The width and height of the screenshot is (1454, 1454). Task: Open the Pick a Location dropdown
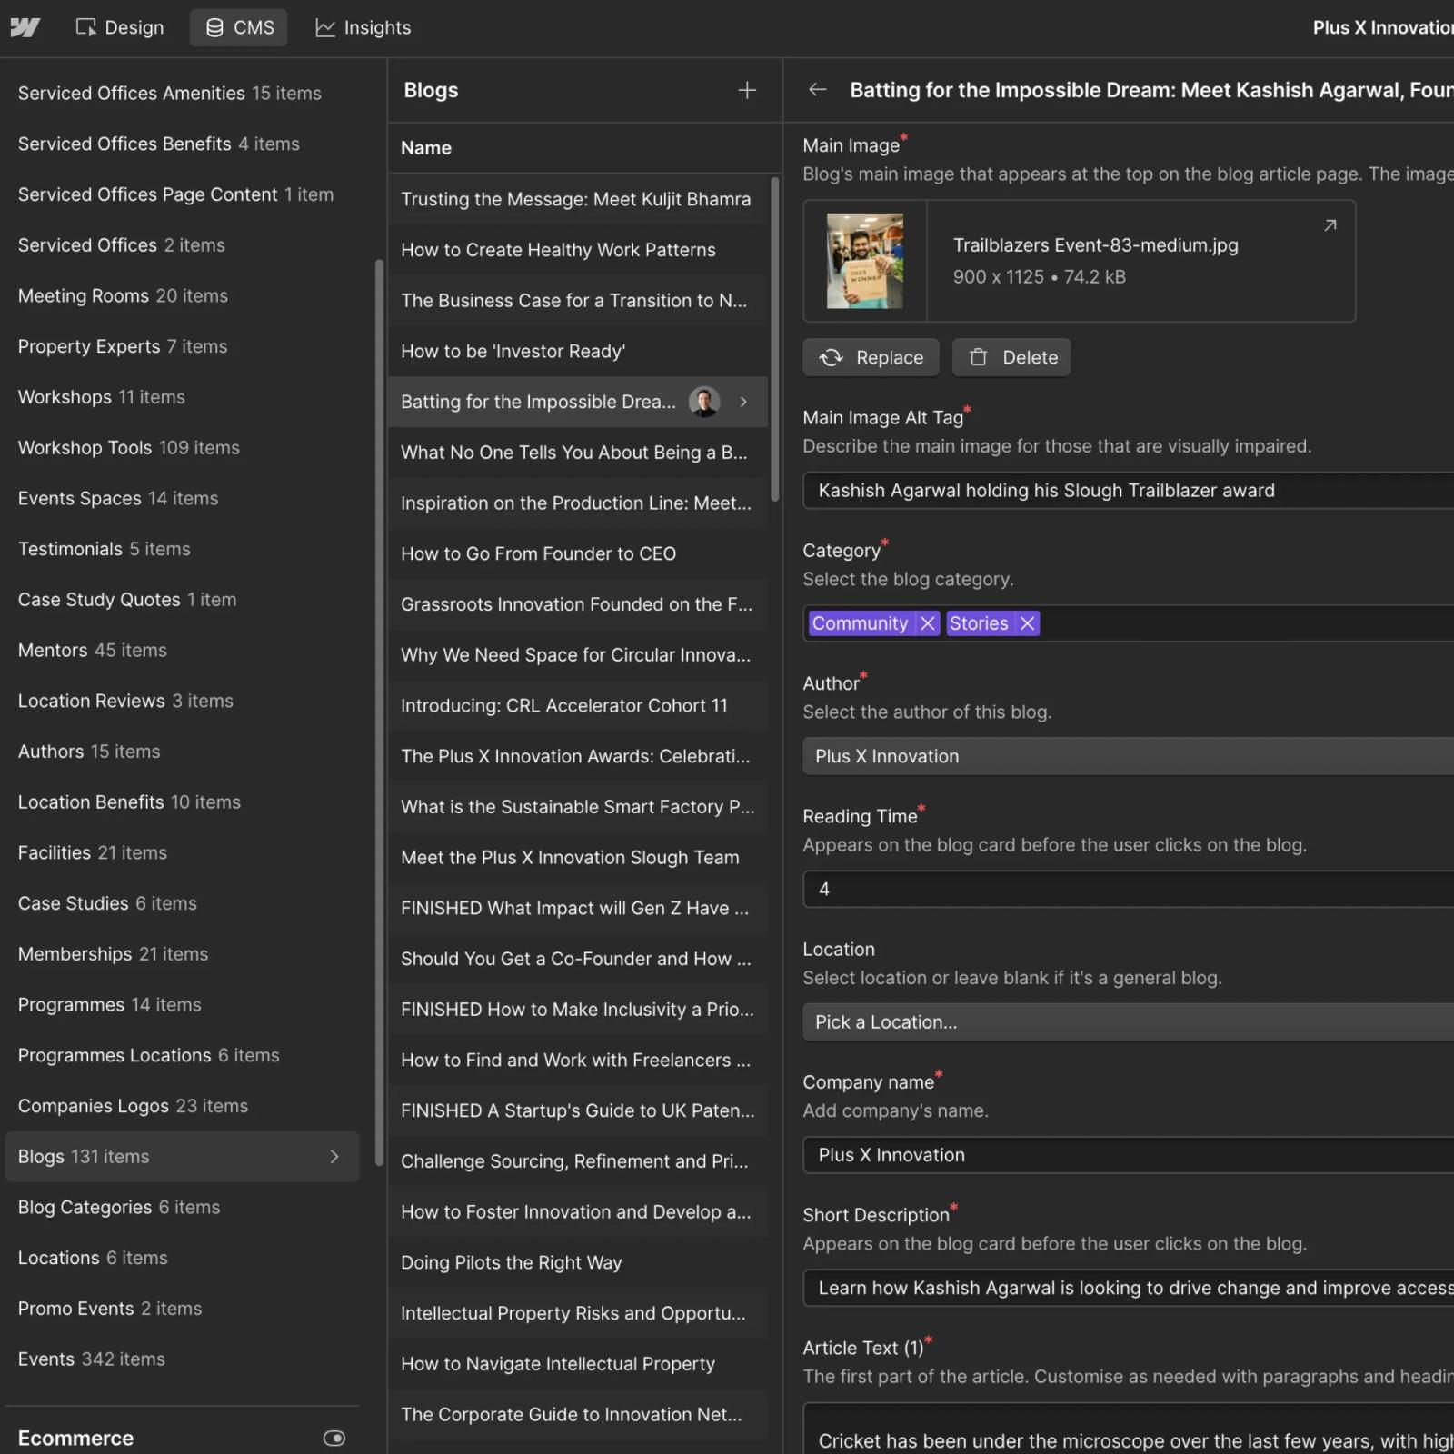pos(1128,1022)
